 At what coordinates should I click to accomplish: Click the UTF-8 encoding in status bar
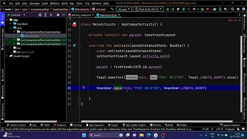[x=219, y=129]
